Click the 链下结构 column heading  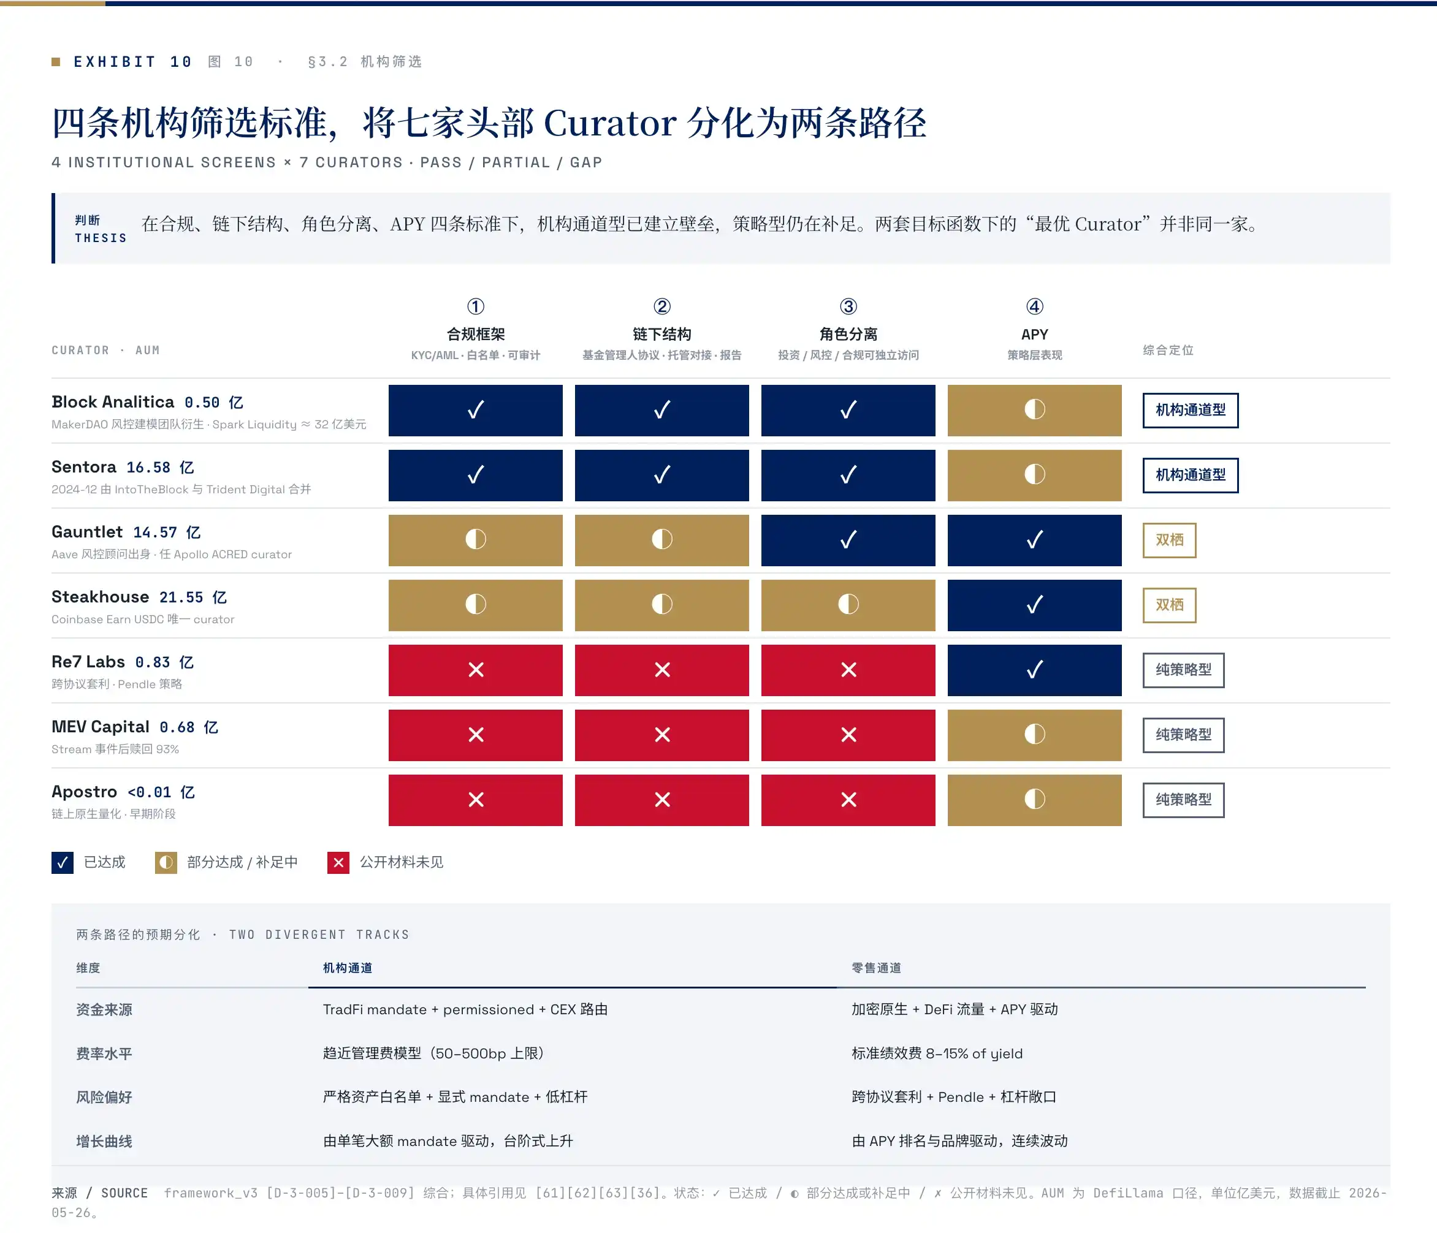661,334
